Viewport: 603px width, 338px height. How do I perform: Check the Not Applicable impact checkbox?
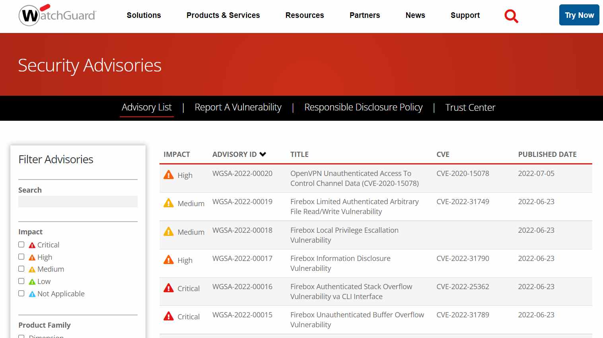(x=21, y=294)
